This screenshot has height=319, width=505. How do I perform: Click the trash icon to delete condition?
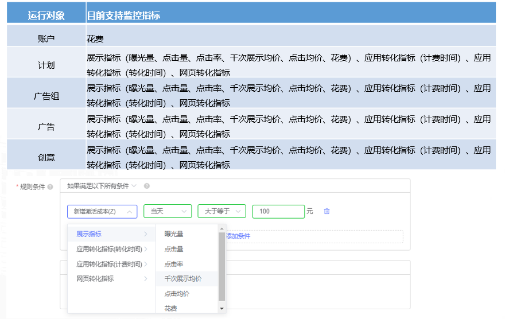pos(327,211)
